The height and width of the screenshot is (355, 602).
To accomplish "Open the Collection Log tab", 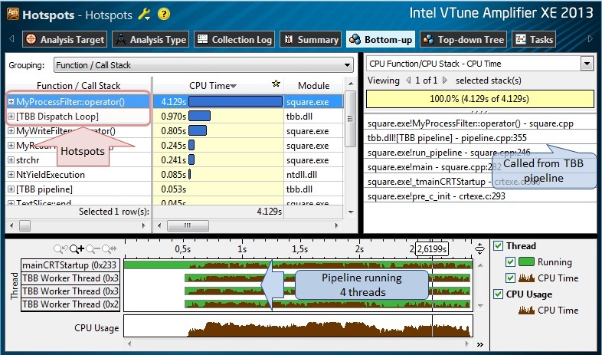I will pos(234,39).
